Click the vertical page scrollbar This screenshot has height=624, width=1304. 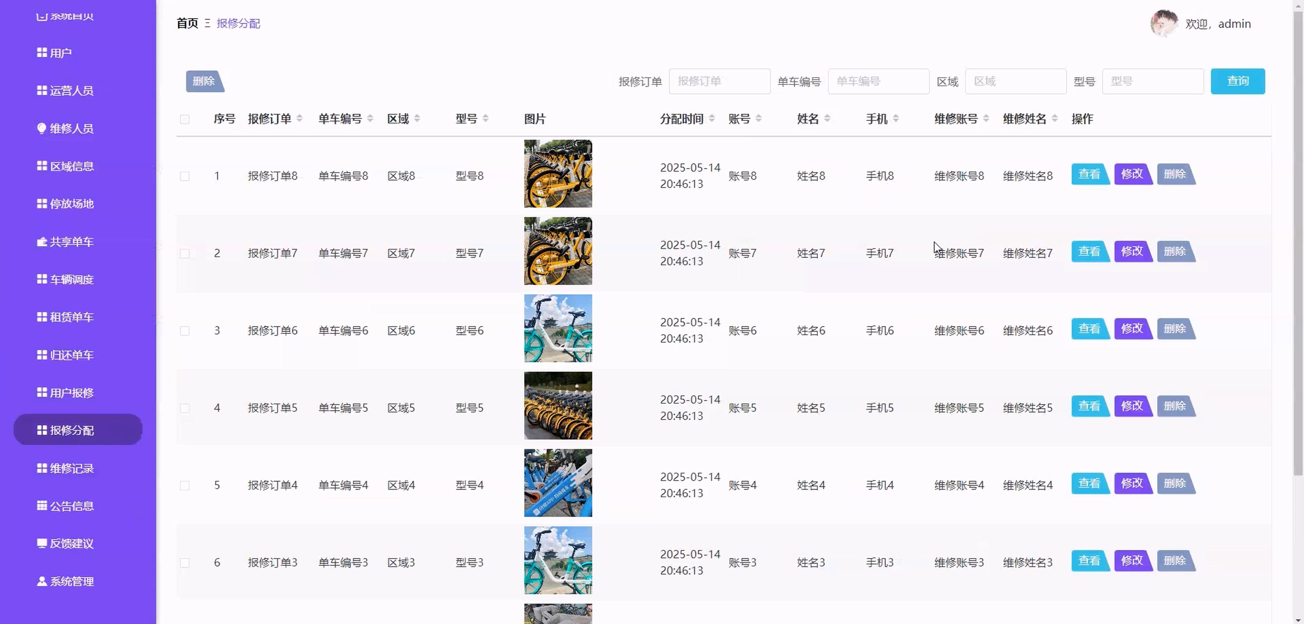click(1298, 243)
